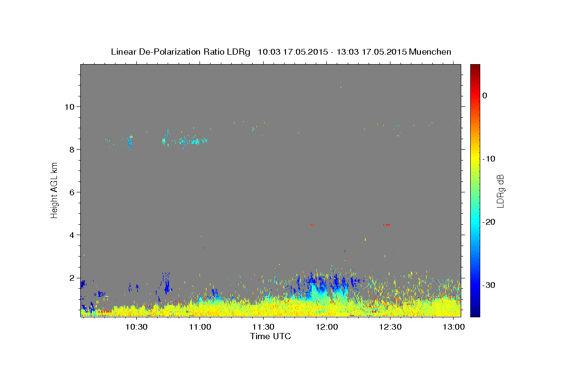Click the plot title 'Linear De-Polarization Ratio LDRg'
This screenshot has width=570, height=380.
coord(180,52)
